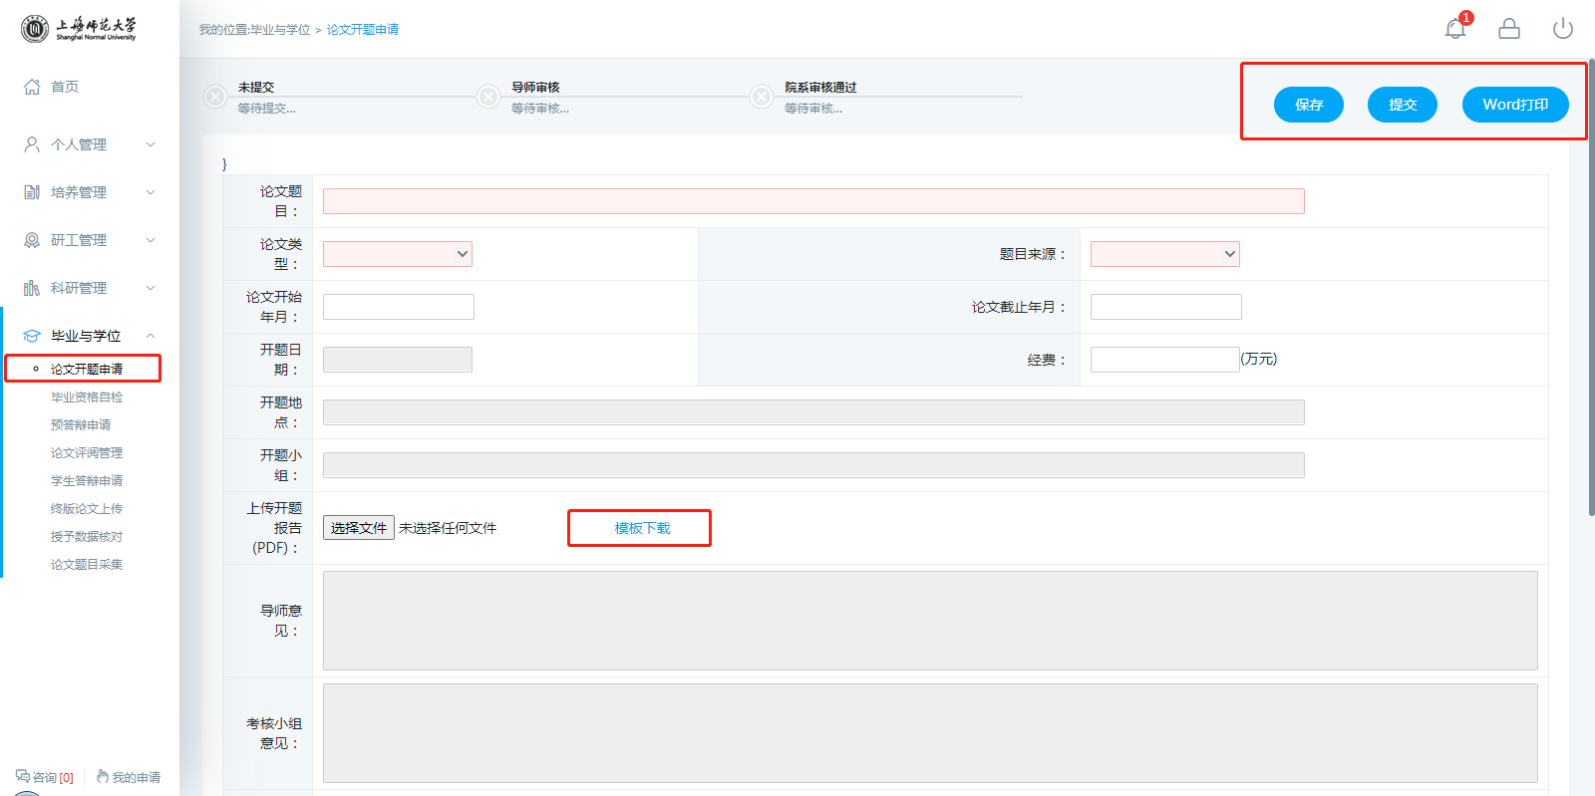Open 毕业资格自检 in sidebar

click(x=87, y=397)
